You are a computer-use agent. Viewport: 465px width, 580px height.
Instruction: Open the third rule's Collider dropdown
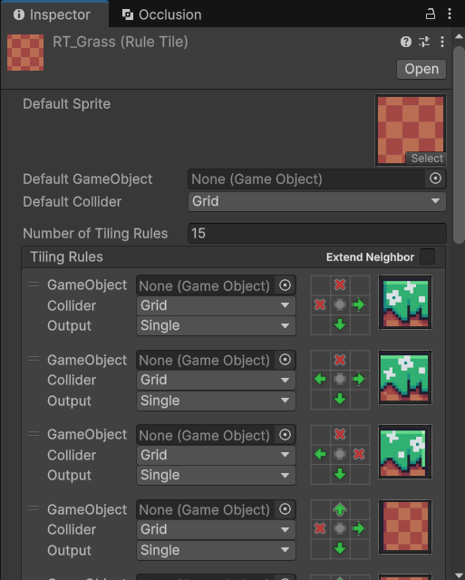[x=216, y=455]
